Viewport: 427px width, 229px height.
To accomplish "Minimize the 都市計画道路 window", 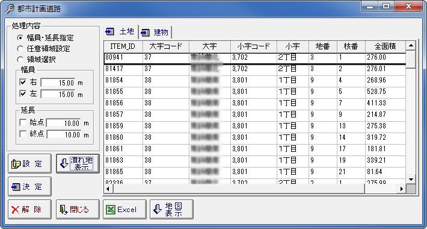I will coord(370,7).
